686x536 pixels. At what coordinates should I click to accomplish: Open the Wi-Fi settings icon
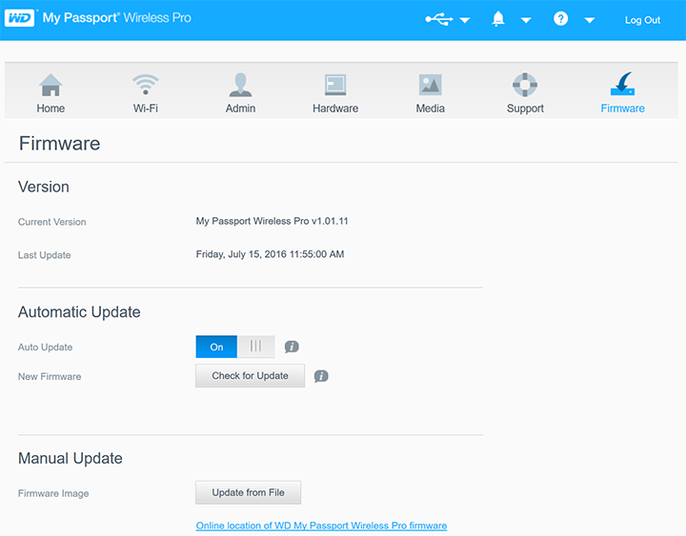[x=146, y=86]
